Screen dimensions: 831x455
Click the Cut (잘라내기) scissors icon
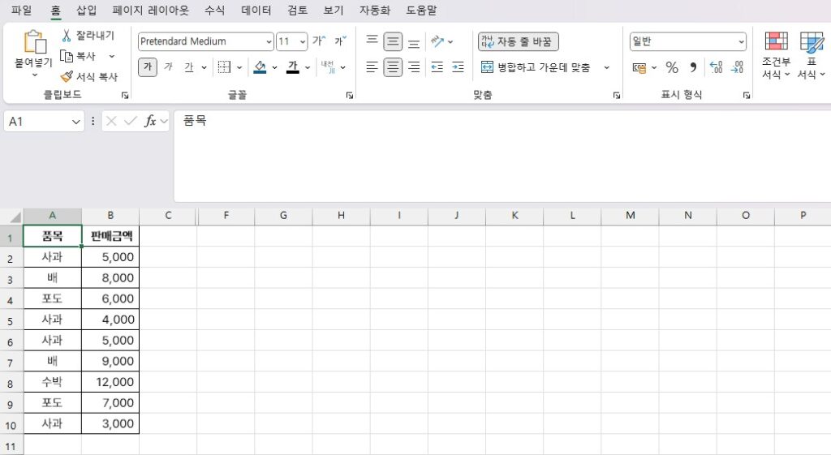point(67,36)
